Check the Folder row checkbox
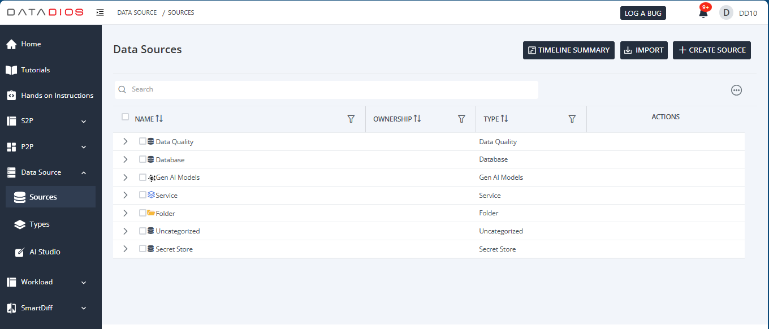 tap(142, 213)
